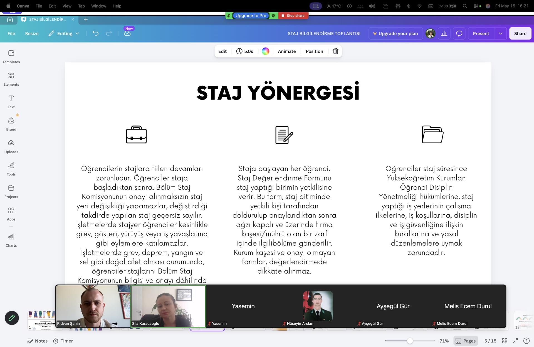Open the Apps panel
The width and height of the screenshot is (534, 347).
tap(11, 214)
